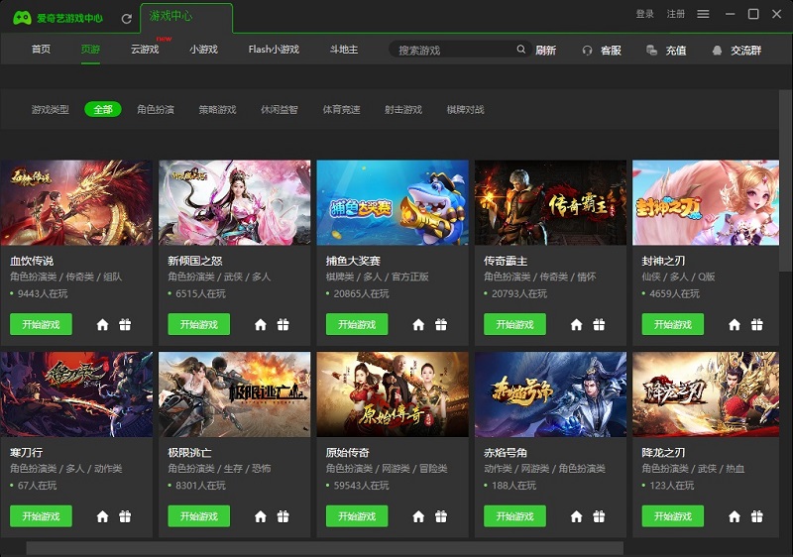This screenshot has width=793, height=557.
Task: Select the 游戏中心 window tab
Action: click(x=186, y=17)
